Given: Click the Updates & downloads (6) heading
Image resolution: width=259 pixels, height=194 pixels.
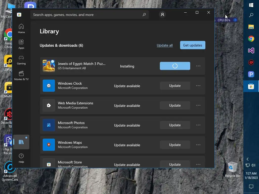Looking at the screenshot, I should coord(61,45).
